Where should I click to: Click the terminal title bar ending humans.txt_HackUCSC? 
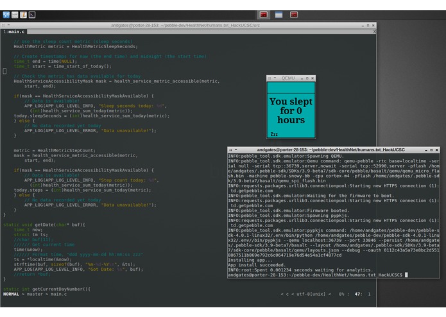coord(330,150)
